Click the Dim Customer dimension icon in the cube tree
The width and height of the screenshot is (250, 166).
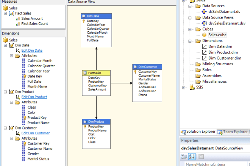pyautogui.click(x=11, y=128)
